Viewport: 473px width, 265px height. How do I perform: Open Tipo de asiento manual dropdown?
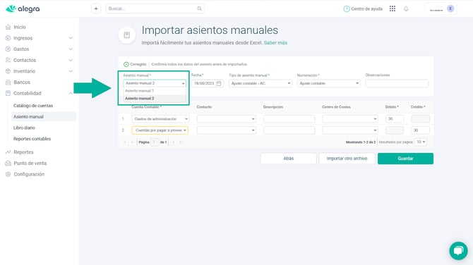[261, 83]
